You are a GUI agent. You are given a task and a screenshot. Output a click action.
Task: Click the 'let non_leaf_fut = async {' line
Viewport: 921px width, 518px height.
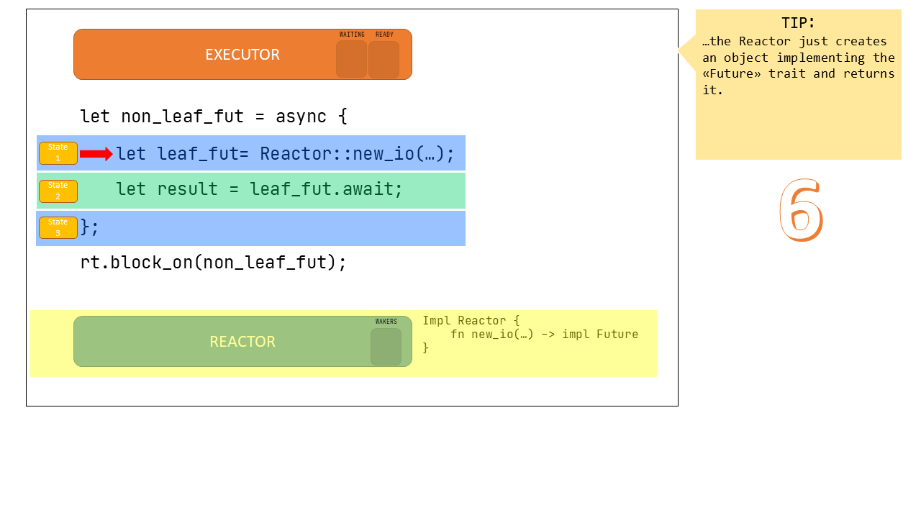pos(214,117)
